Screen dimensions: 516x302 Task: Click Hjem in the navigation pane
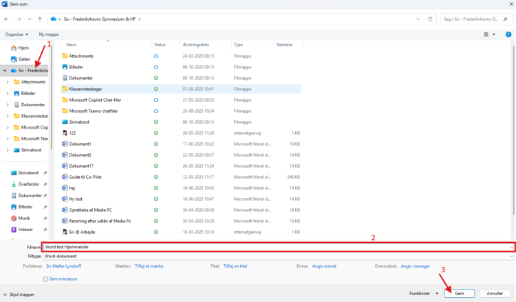pyautogui.click(x=23, y=48)
